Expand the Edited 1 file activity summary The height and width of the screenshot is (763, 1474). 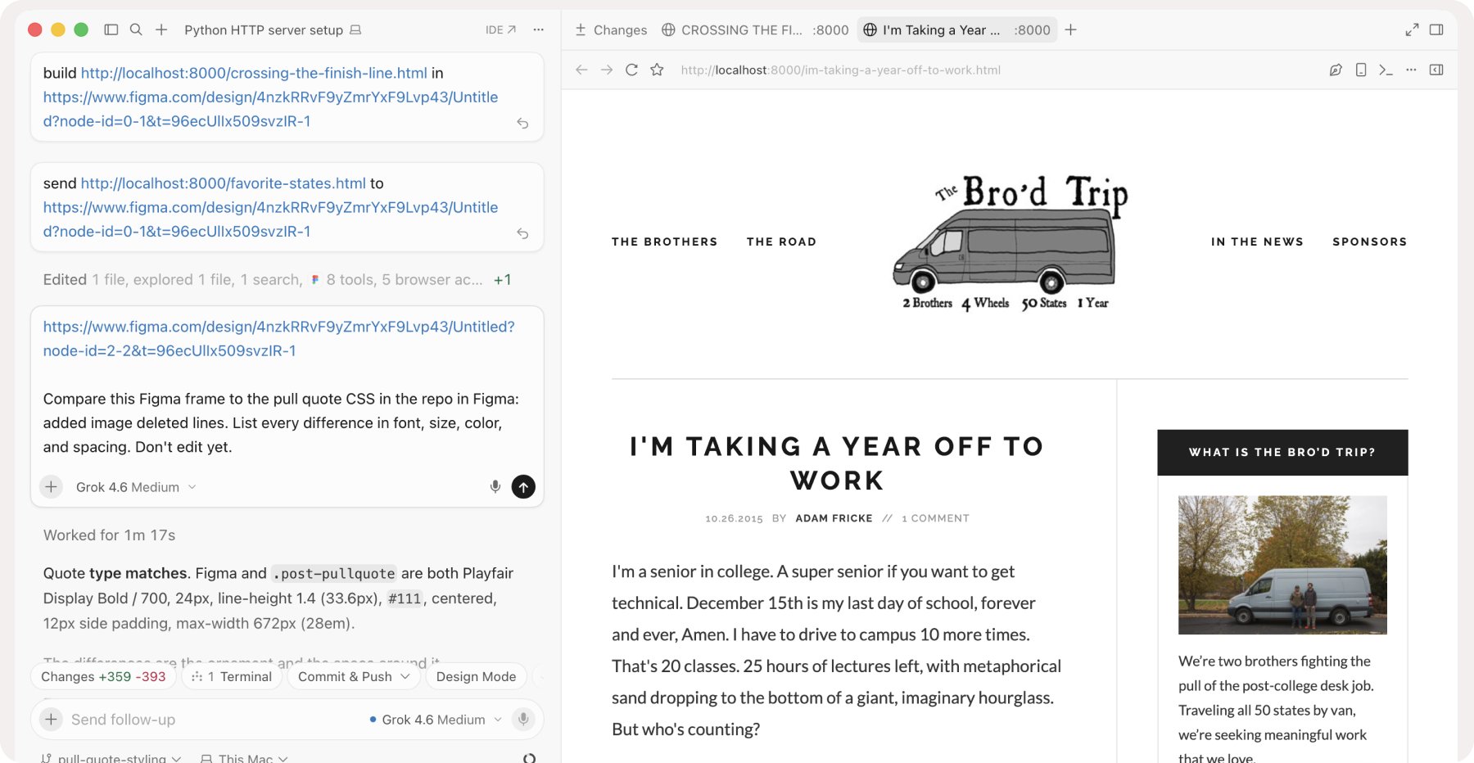coord(277,280)
